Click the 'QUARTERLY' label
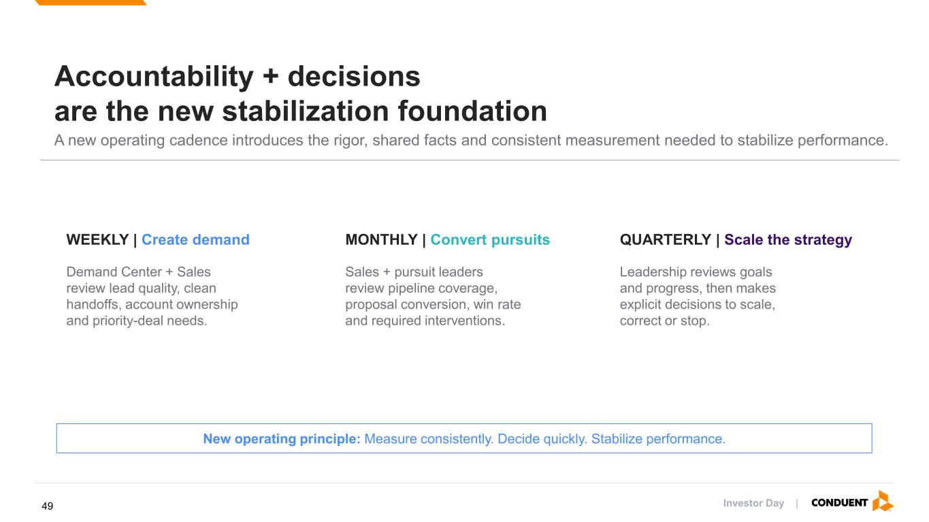The image size is (929, 522). pyautogui.click(x=666, y=240)
